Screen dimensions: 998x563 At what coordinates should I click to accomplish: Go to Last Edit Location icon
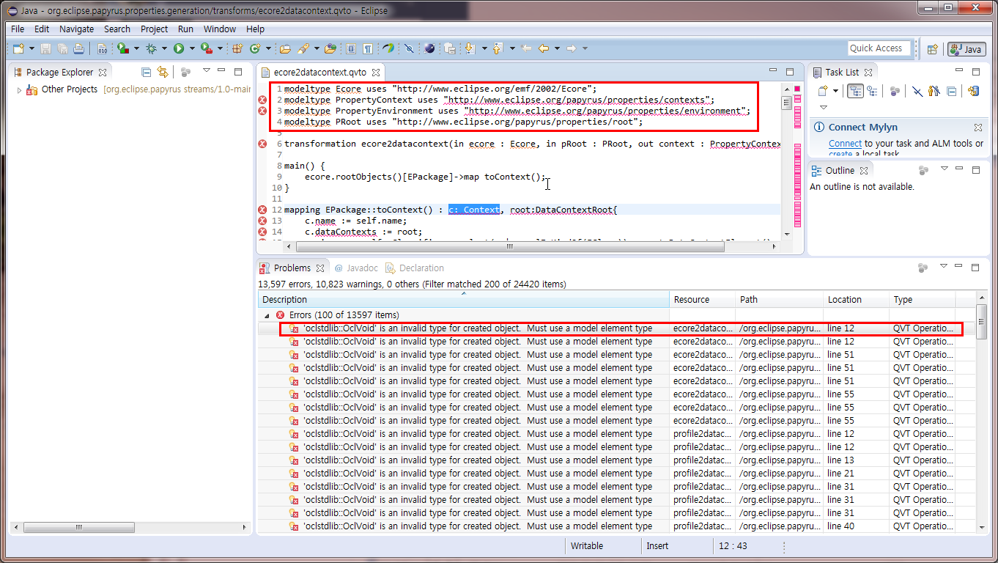click(x=526, y=48)
